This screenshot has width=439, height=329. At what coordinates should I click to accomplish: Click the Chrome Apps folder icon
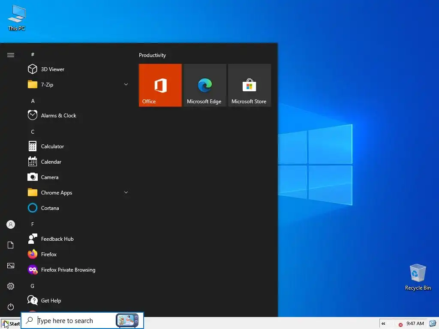33,192
